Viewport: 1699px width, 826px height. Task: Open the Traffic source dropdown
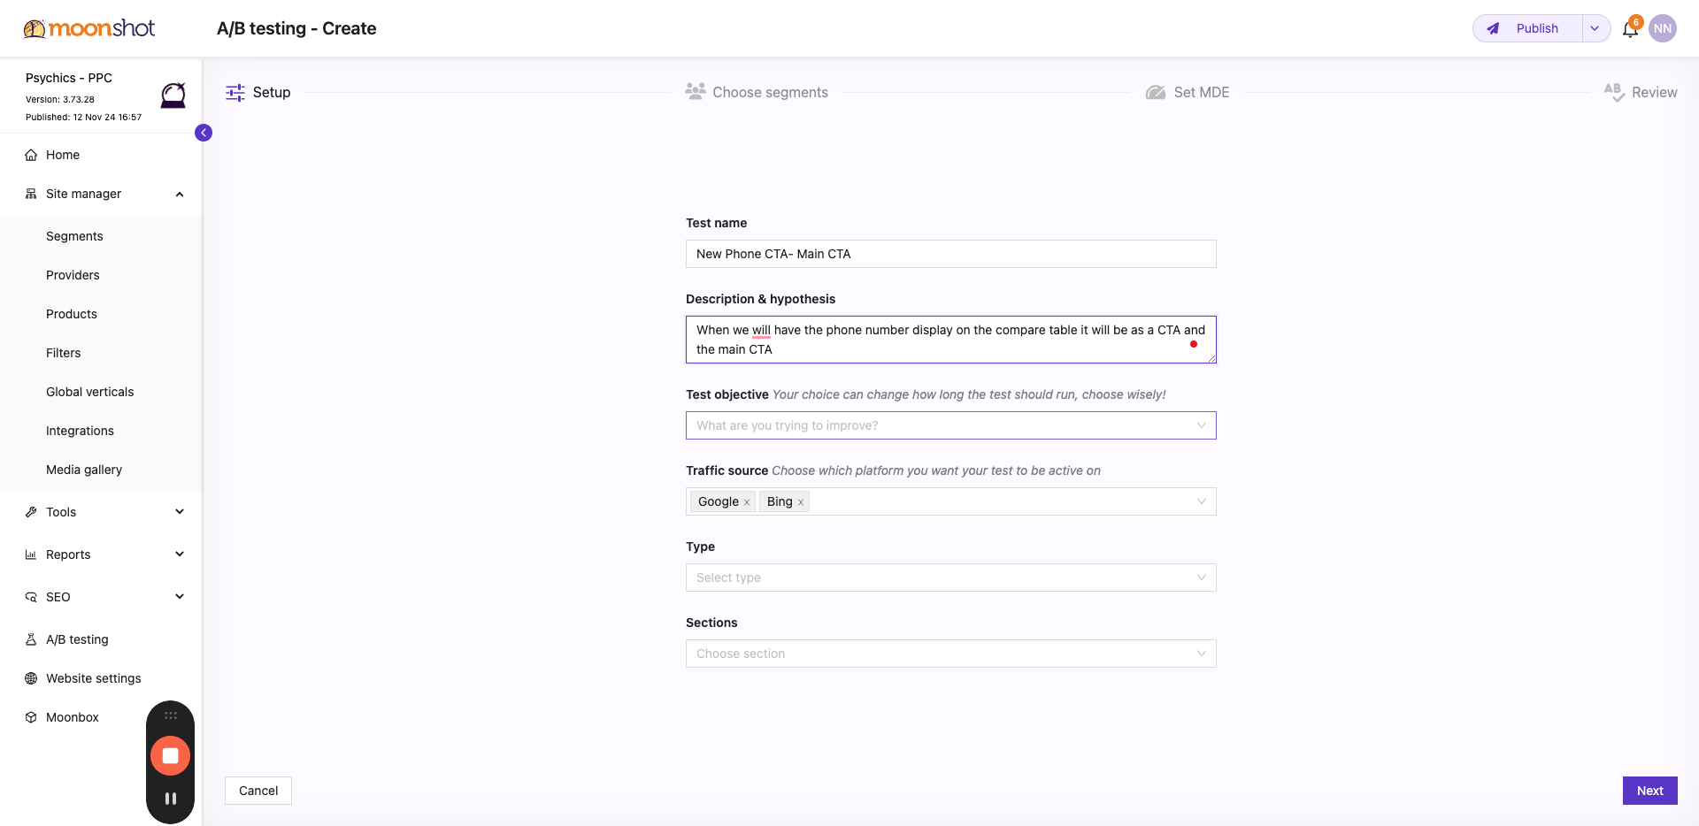pos(951,501)
